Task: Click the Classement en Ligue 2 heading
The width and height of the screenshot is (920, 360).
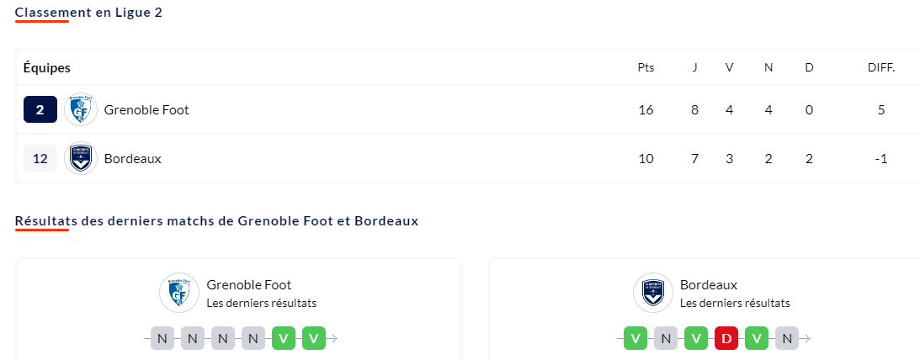Action: pos(88,13)
